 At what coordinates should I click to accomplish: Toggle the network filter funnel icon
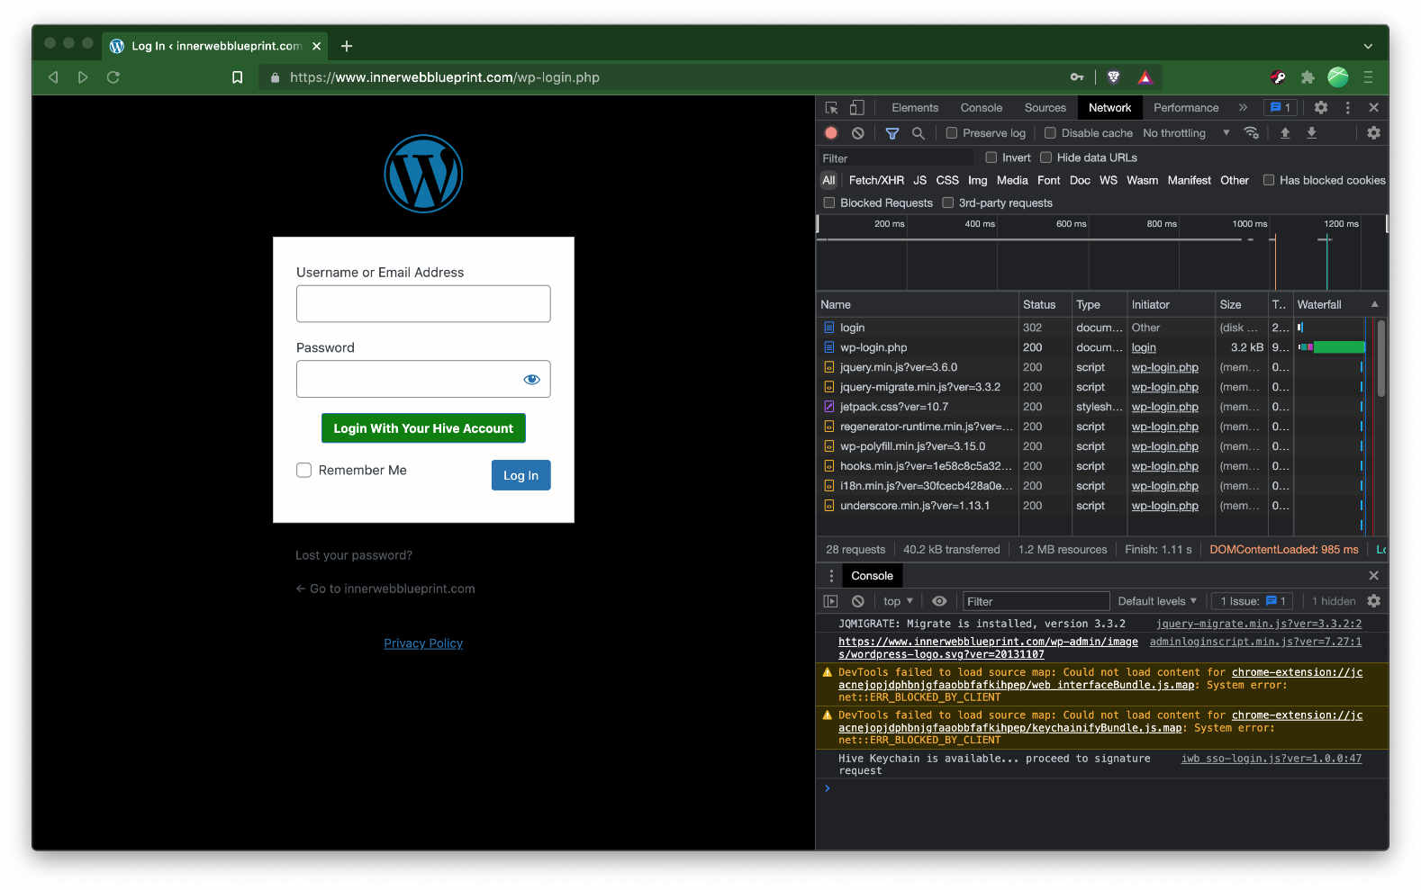click(892, 133)
